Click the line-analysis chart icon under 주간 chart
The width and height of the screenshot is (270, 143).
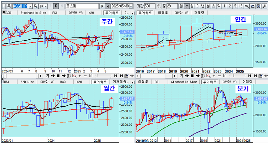point(74,76)
